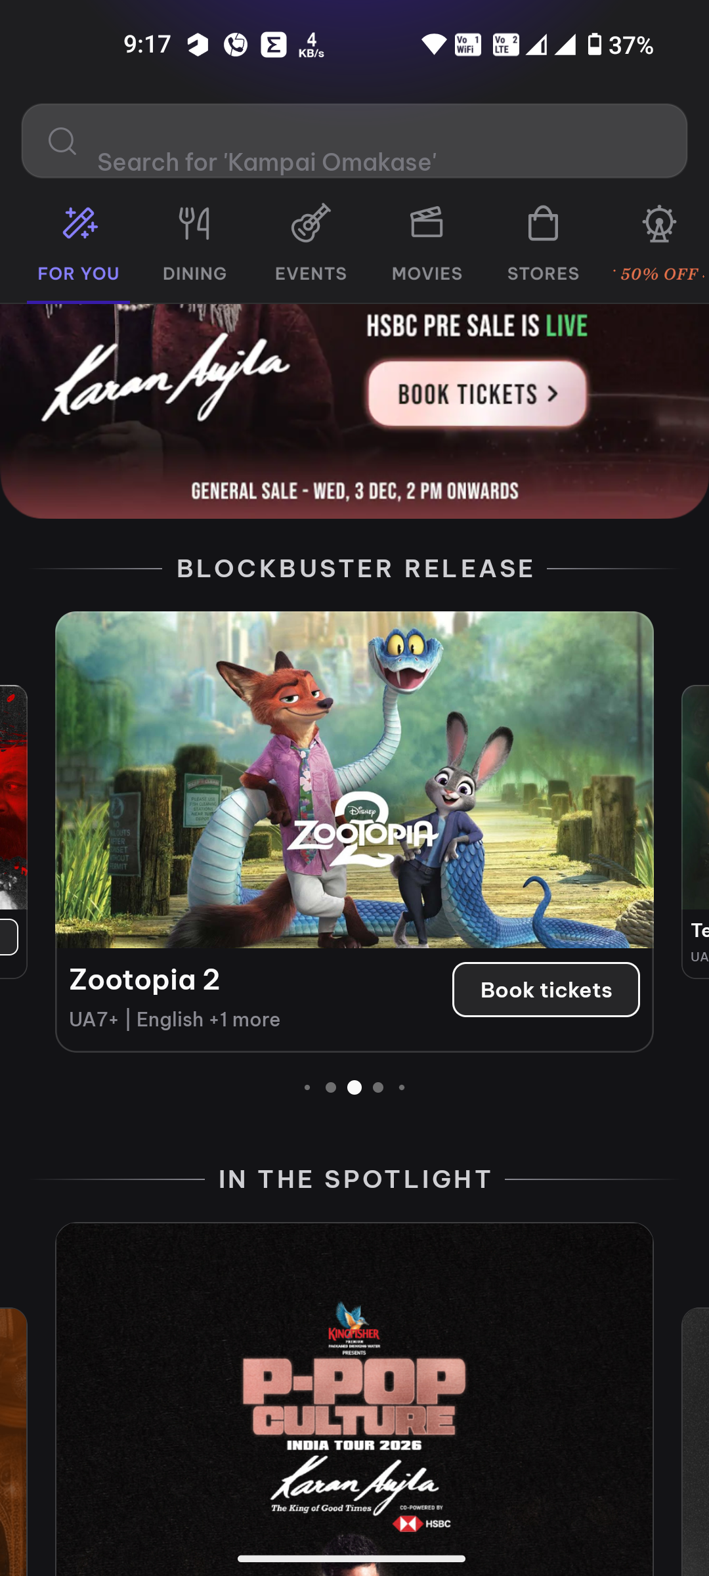Switch to the MOVIES tab label

[427, 274]
